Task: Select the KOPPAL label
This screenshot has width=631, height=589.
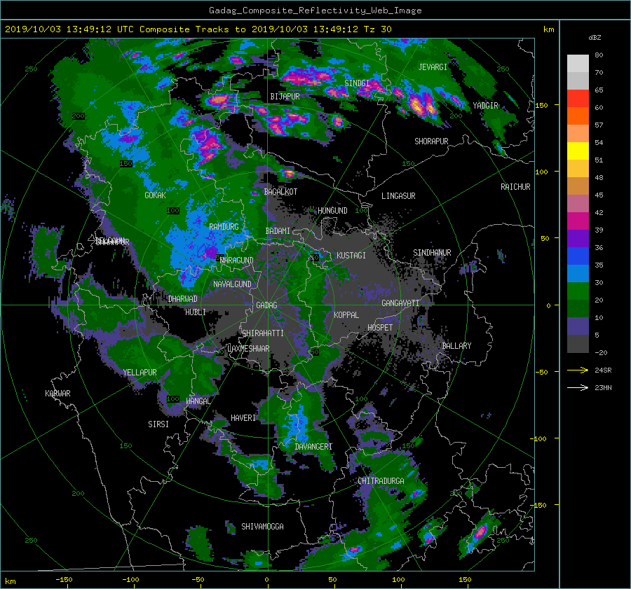Action: [x=346, y=315]
